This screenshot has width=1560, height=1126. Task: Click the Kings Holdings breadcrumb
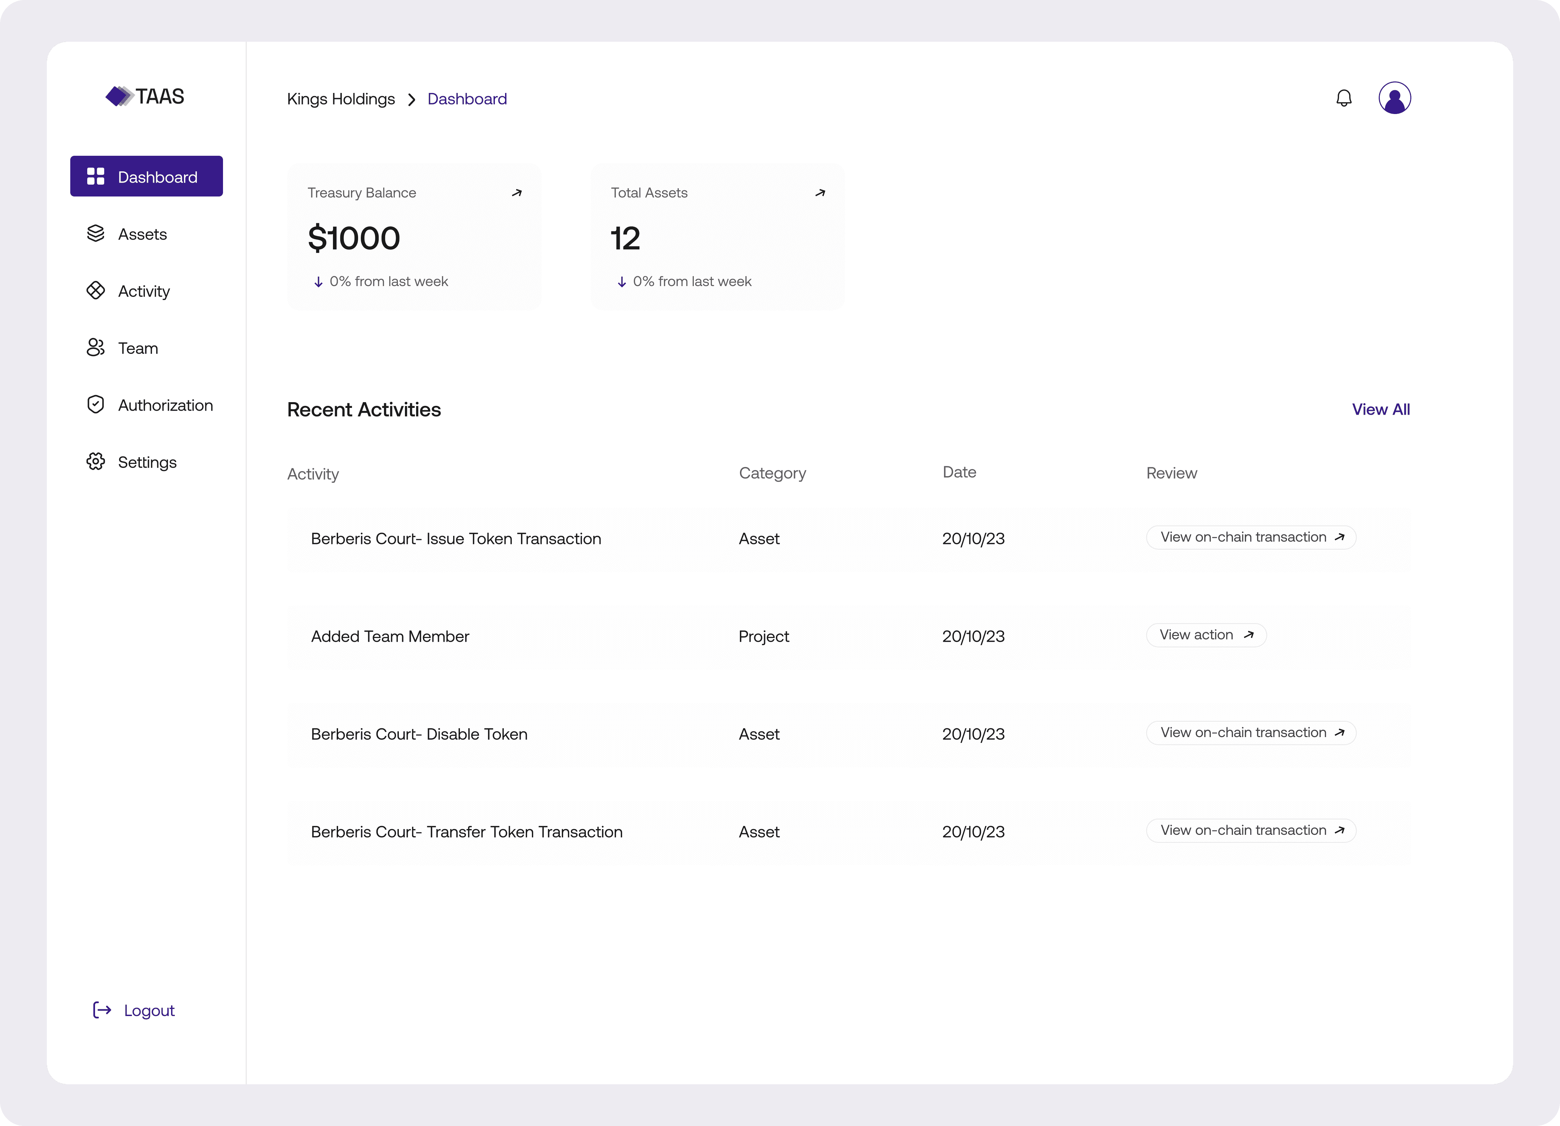(x=340, y=99)
